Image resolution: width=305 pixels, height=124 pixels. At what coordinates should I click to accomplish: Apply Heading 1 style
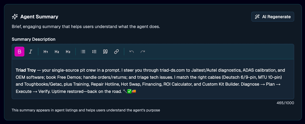click(x=46, y=52)
